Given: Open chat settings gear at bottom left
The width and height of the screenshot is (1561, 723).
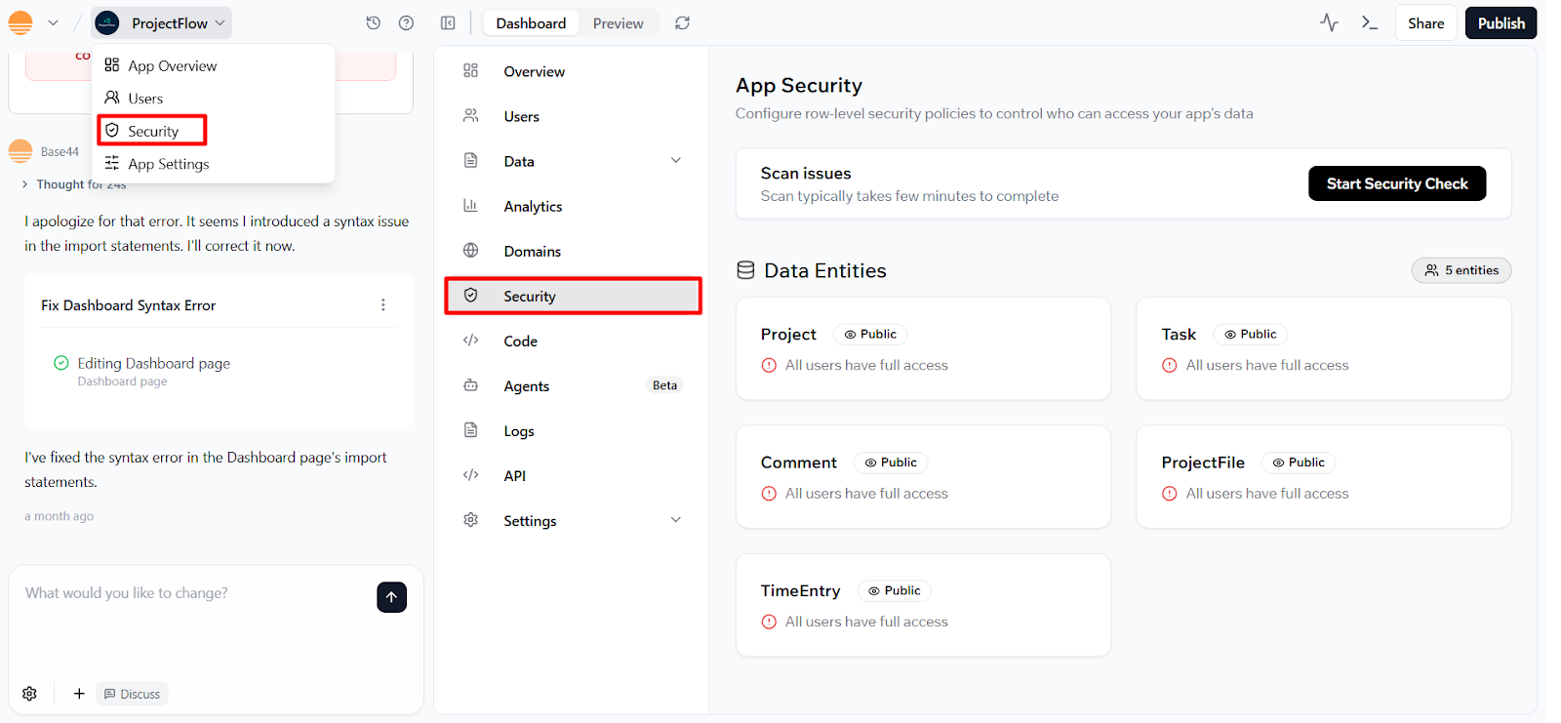Looking at the screenshot, I should [x=29, y=694].
